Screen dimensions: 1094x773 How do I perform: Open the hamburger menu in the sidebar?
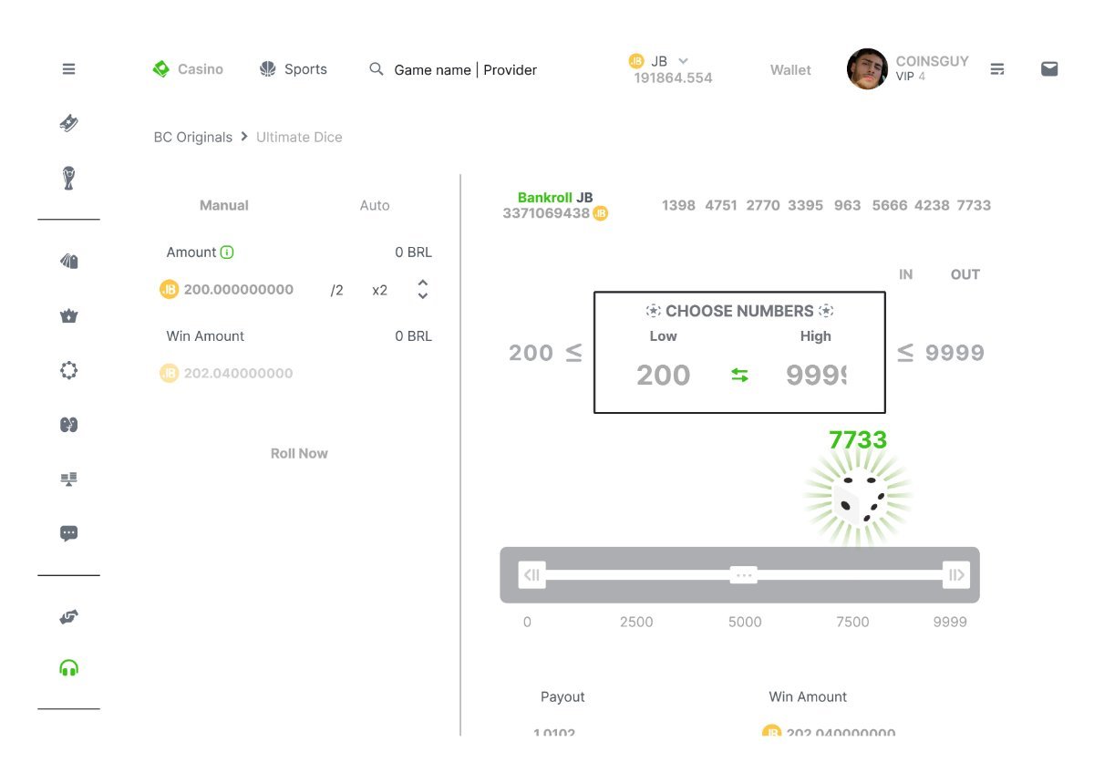click(68, 69)
